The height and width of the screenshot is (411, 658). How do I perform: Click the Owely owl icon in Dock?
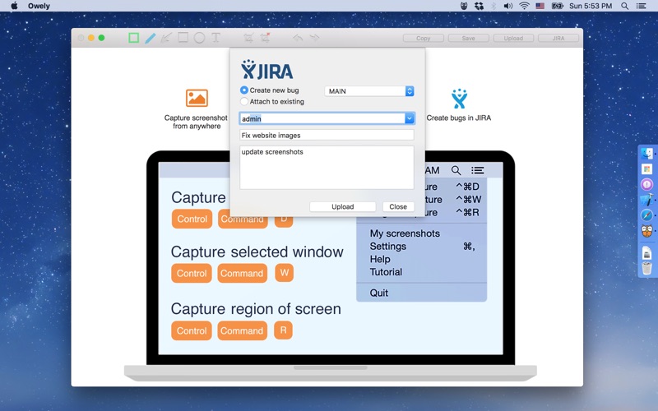coord(646,231)
